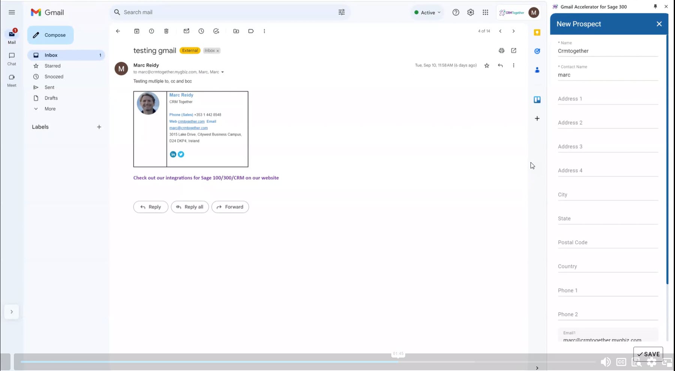Focus the Phone 1 field
The image size is (675, 371).
click(x=608, y=291)
